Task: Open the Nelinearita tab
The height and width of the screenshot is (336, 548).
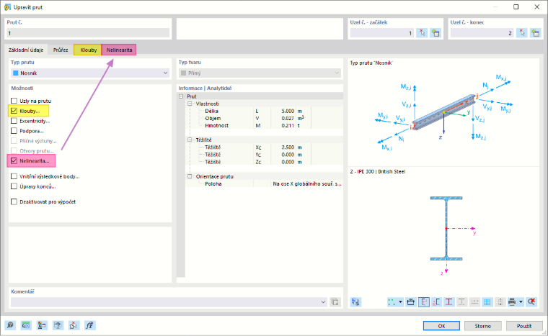Action: [119, 50]
